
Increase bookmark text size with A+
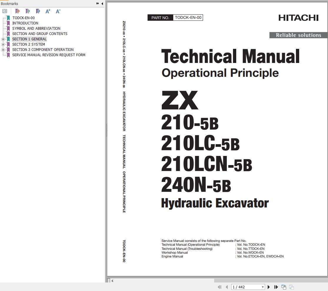coord(48,11)
